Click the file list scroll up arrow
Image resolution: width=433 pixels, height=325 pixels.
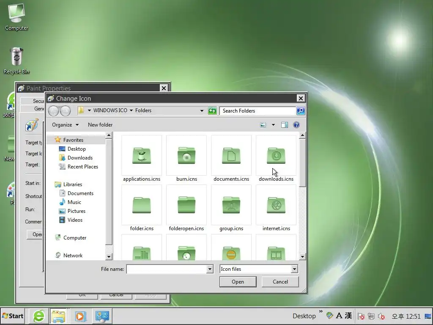tap(302, 135)
